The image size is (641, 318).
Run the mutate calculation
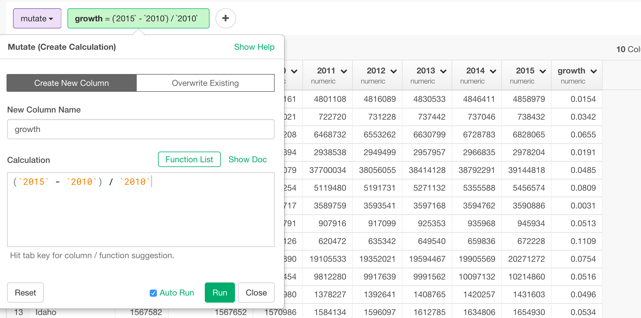pyautogui.click(x=219, y=293)
